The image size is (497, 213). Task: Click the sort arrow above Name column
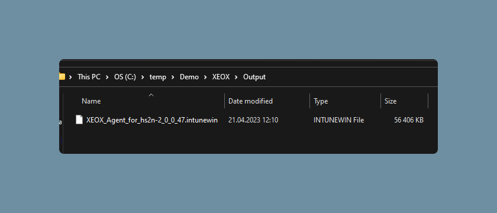(151, 95)
